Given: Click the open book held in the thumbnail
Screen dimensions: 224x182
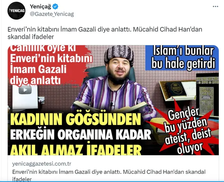Looking at the screenshot, I should (110, 106).
